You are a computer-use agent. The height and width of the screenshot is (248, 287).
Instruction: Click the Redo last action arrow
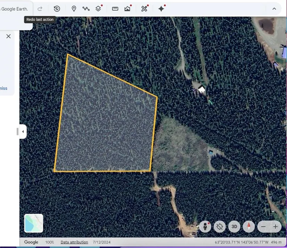pos(40,9)
